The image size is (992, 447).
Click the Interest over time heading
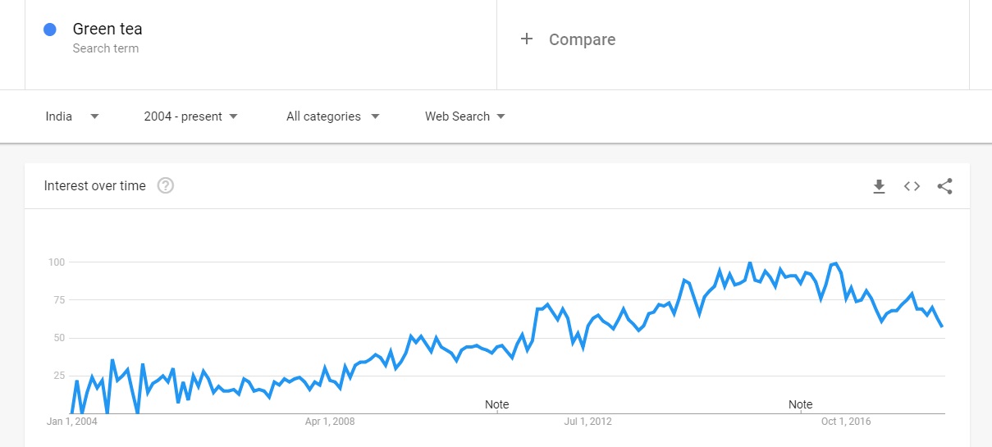pos(95,186)
